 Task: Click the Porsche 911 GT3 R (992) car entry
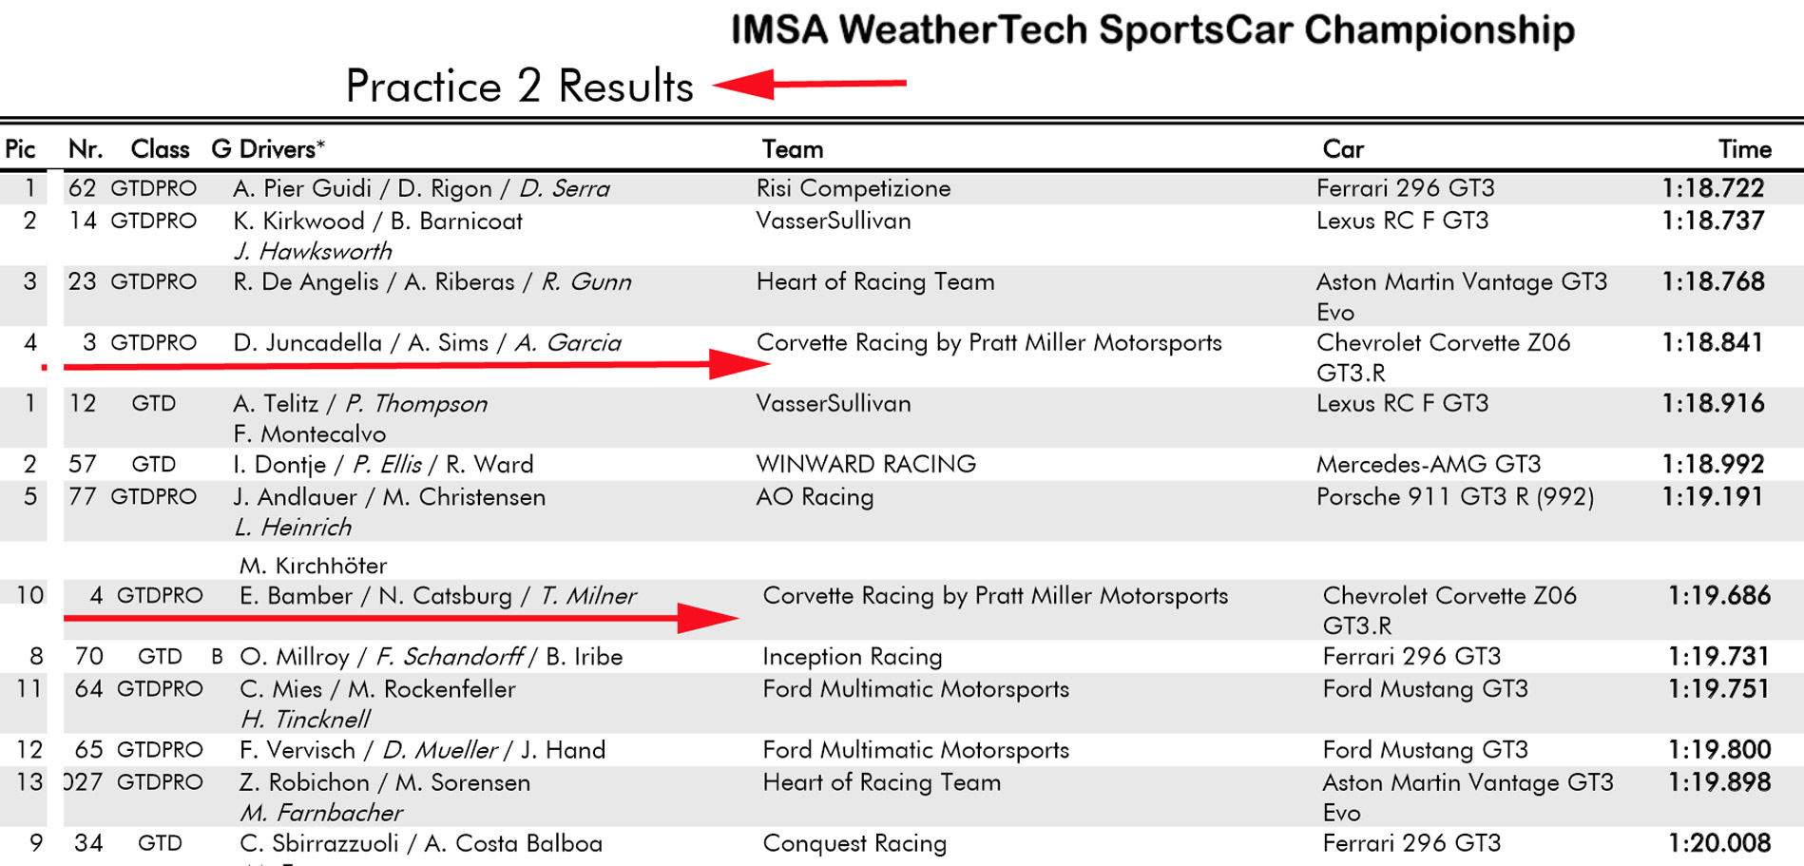coord(1454,497)
